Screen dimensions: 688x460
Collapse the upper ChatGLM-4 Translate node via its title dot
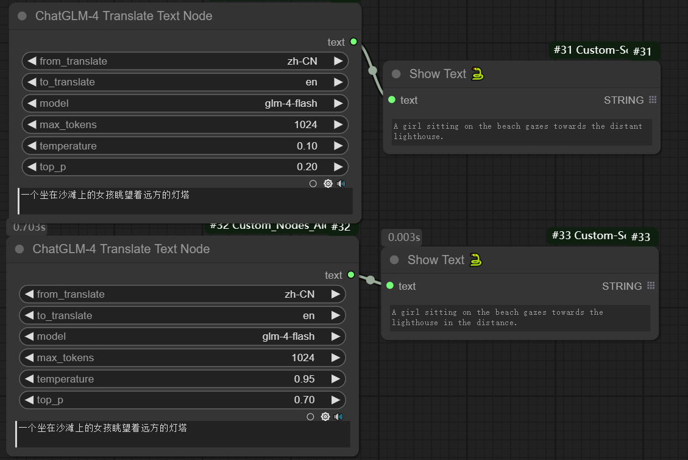pos(23,16)
